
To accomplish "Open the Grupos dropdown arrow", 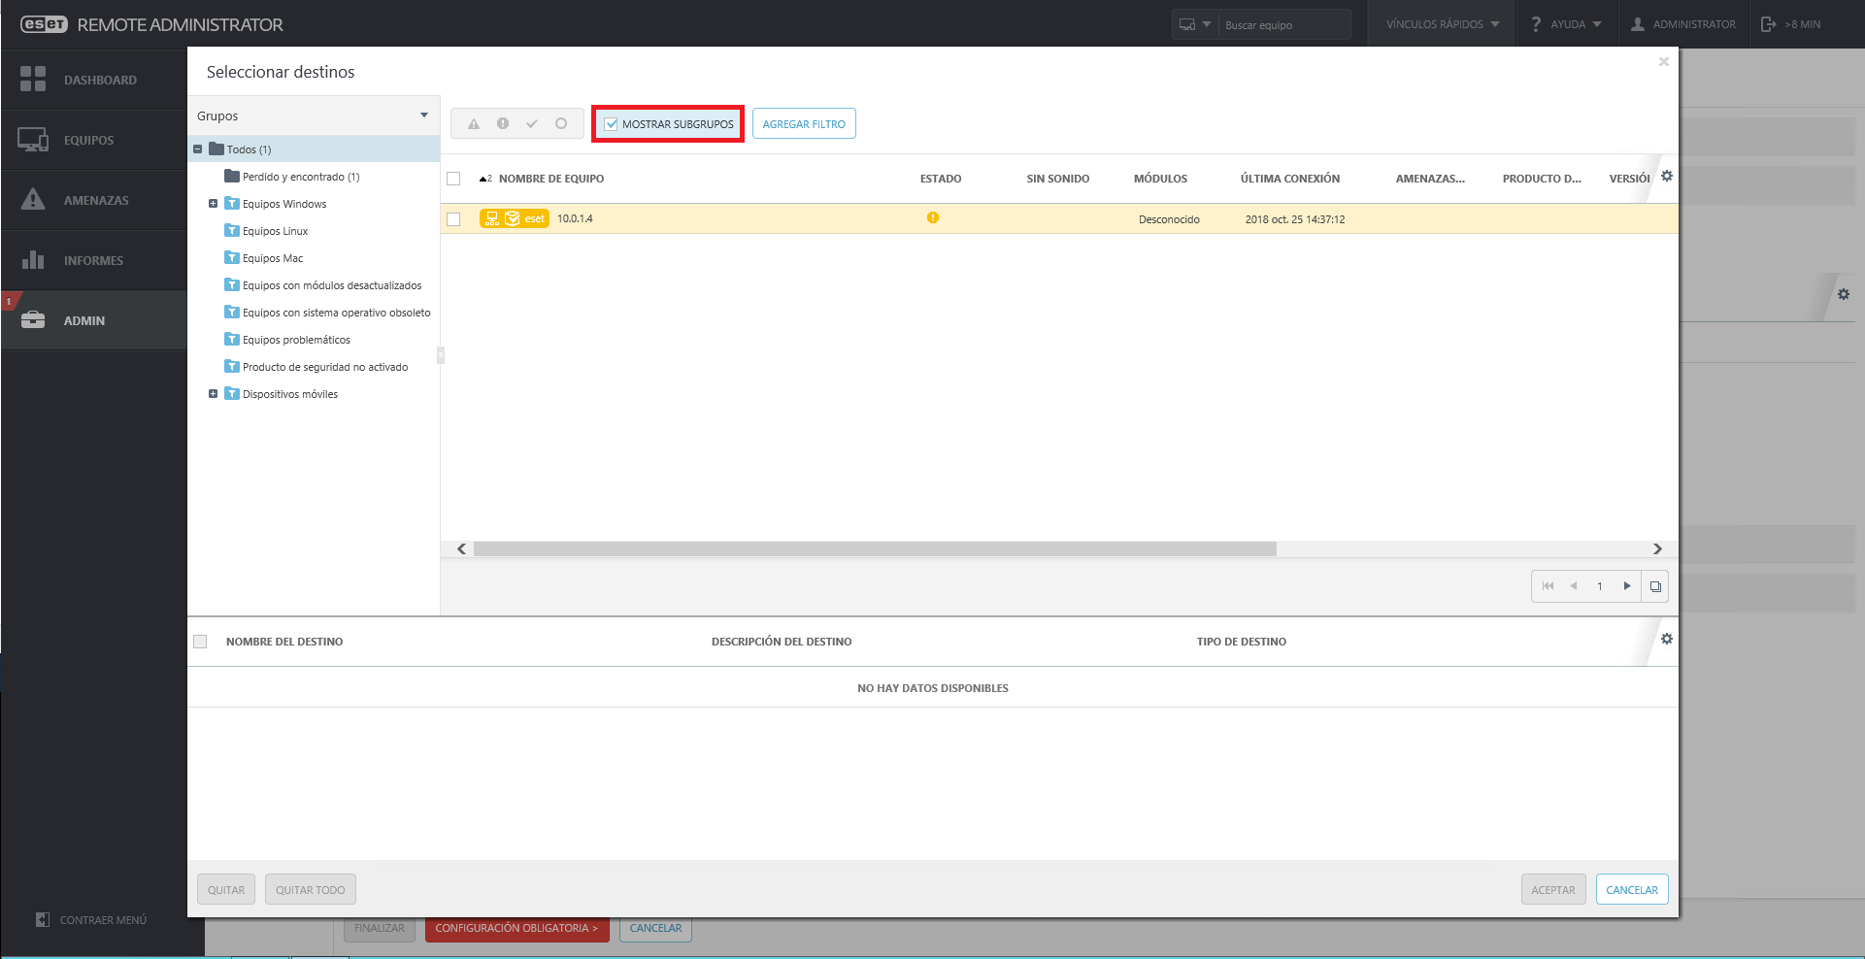I will (424, 116).
